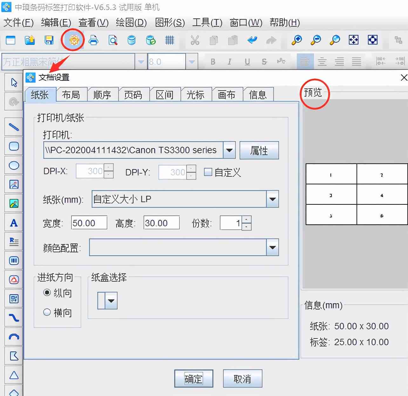The height and width of the screenshot is (396, 408).
Task: Click the undo arrow icon
Action: click(x=252, y=40)
